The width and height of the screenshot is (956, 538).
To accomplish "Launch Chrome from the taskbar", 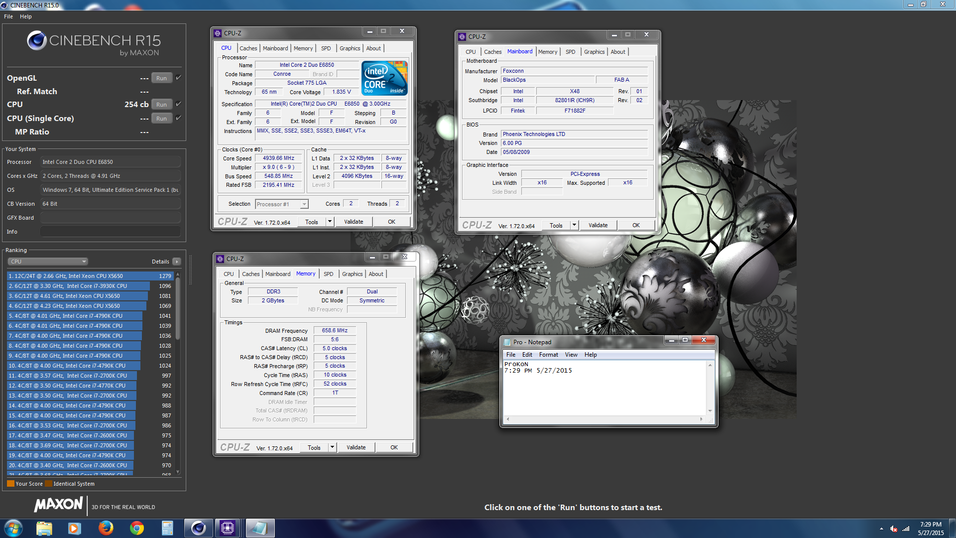I will 136,528.
